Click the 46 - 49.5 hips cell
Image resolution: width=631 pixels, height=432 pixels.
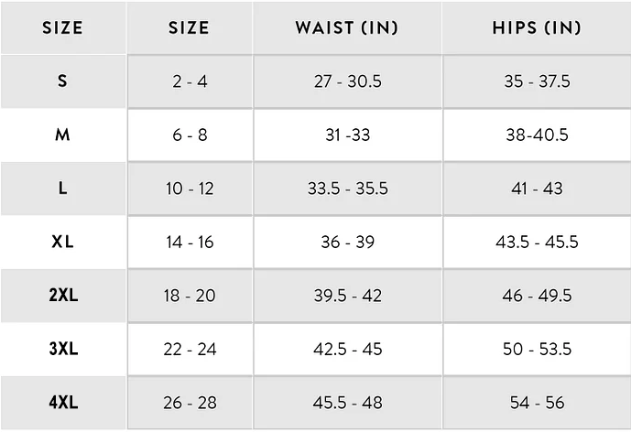click(x=537, y=296)
